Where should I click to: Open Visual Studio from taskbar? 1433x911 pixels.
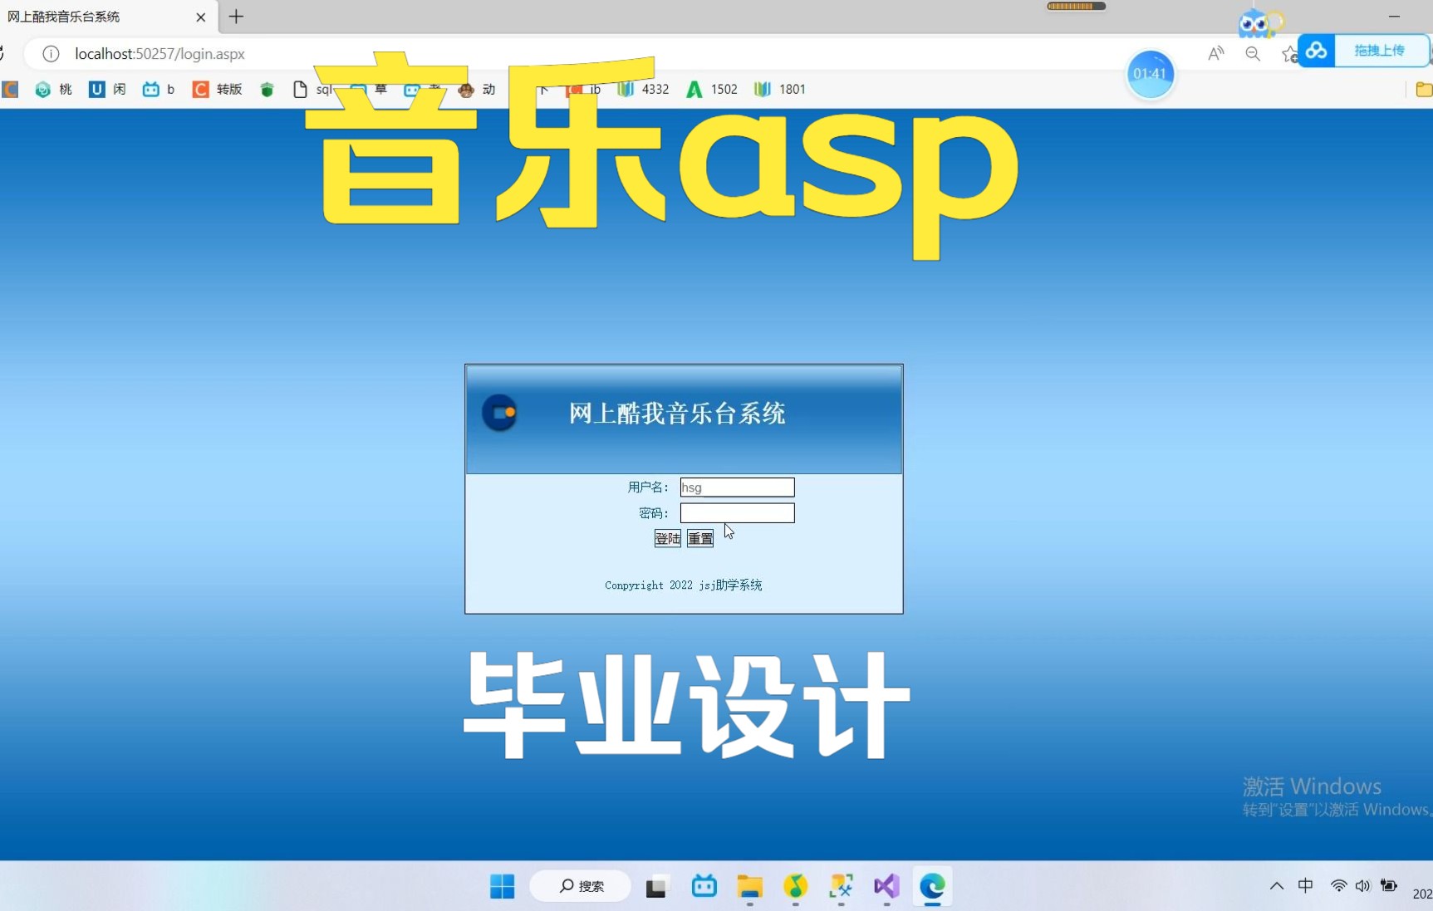[886, 886]
